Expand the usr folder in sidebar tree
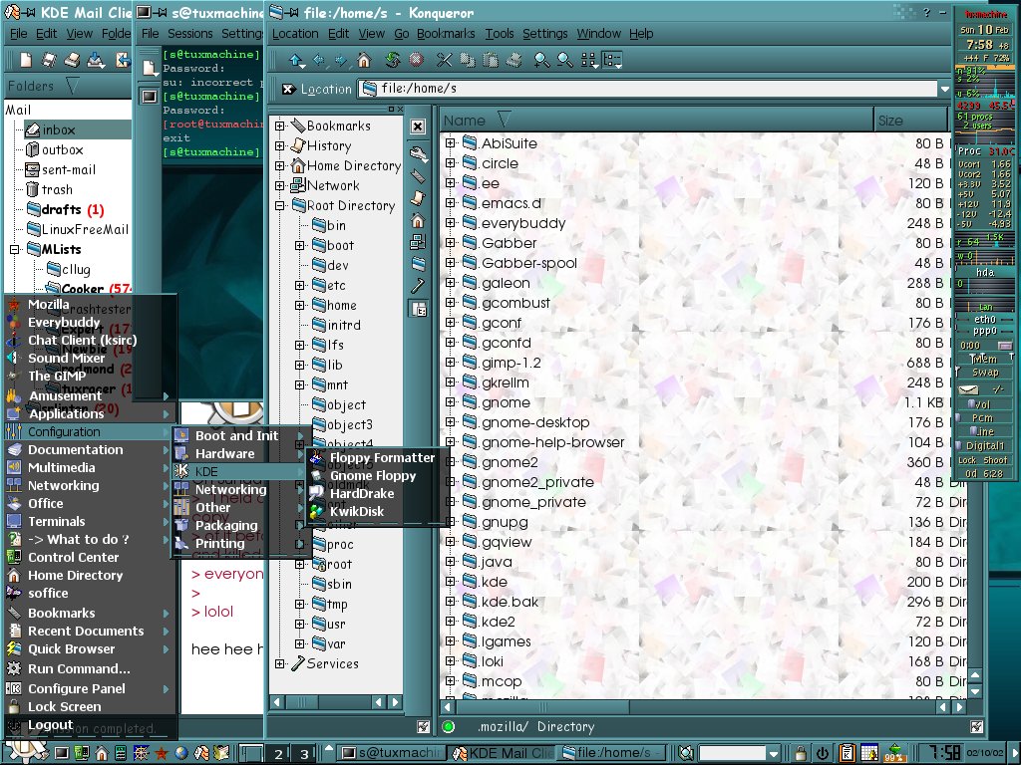The image size is (1021, 765). click(x=299, y=624)
